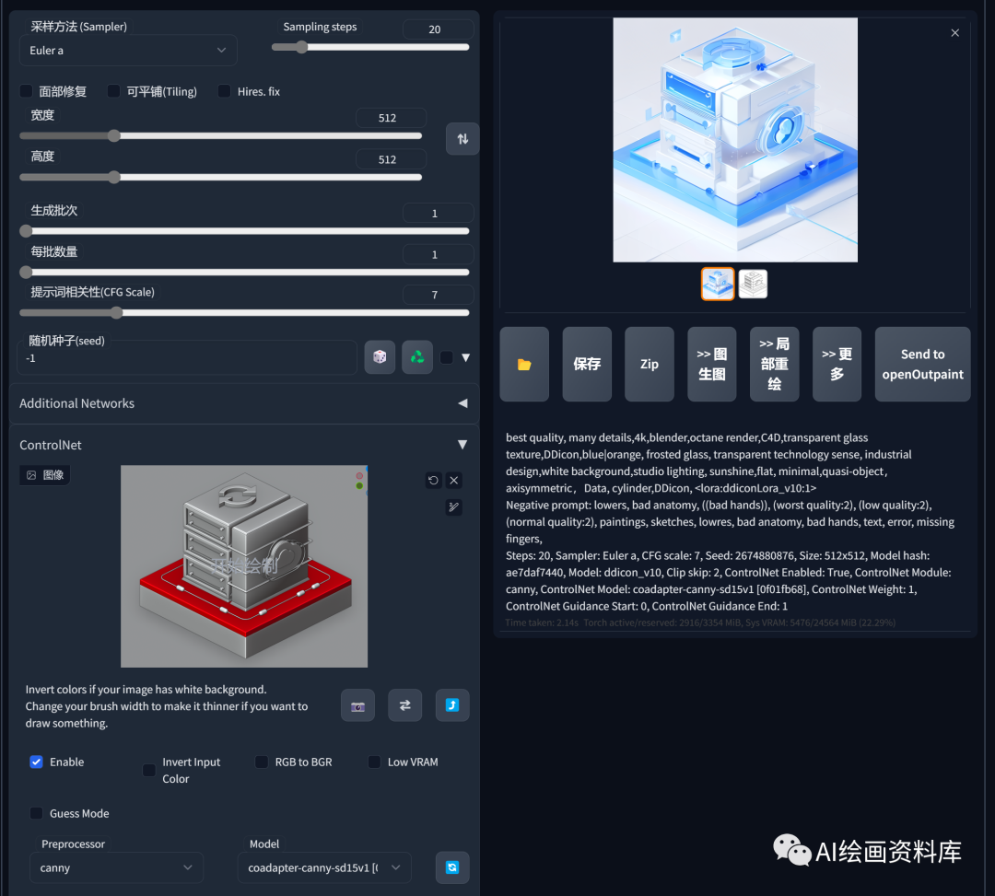Enable the RGB to BGR checkbox
Screen dimensions: 995x896
click(x=262, y=762)
